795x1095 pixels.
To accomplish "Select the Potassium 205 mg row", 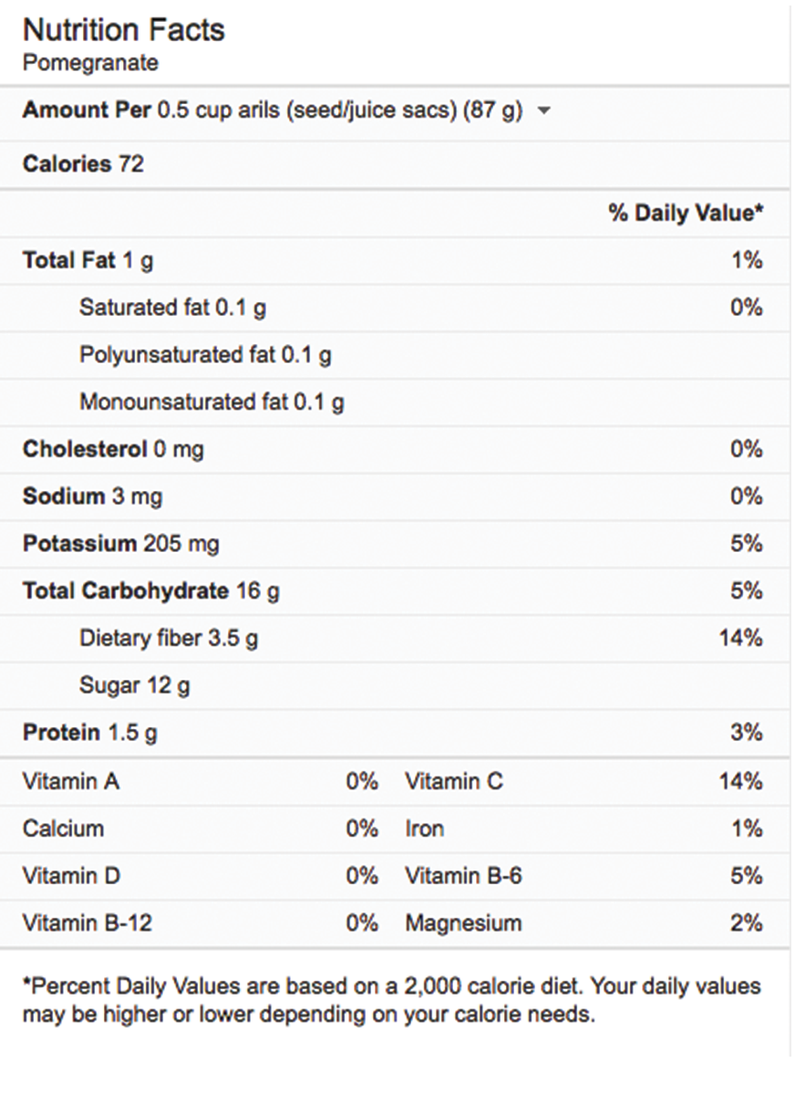I will coord(121,545).
